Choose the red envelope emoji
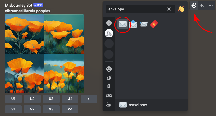216x116 pixels. point(154,25)
